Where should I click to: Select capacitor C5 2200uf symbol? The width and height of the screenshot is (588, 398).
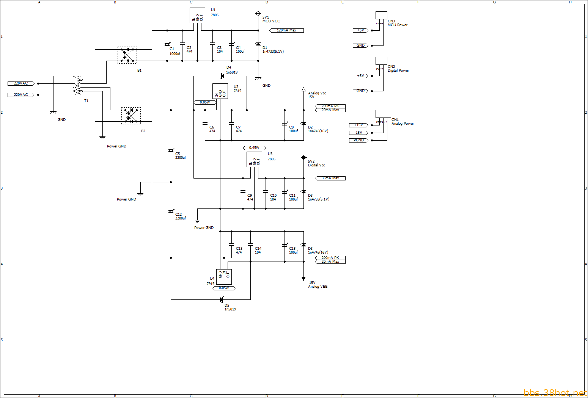(x=171, y=150)
